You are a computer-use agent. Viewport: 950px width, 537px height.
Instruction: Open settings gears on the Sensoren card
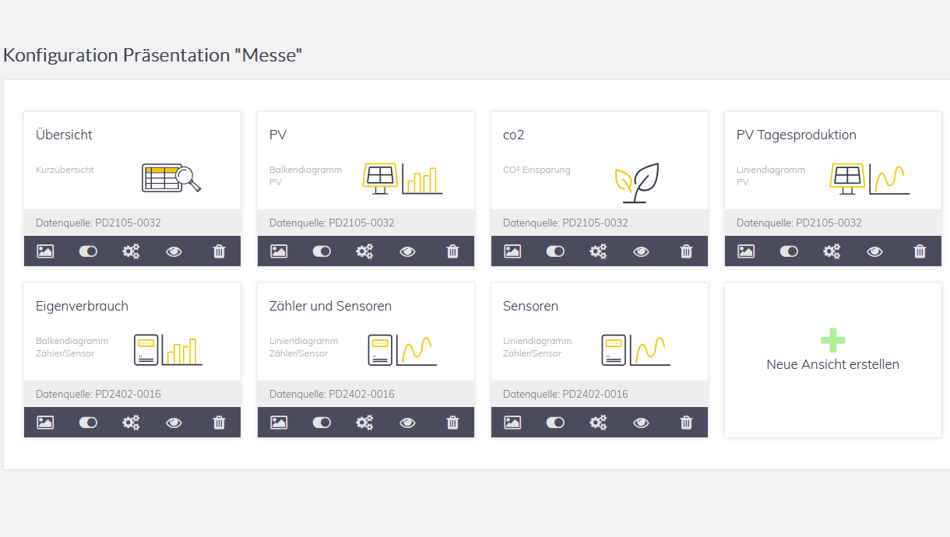(598, 423)
